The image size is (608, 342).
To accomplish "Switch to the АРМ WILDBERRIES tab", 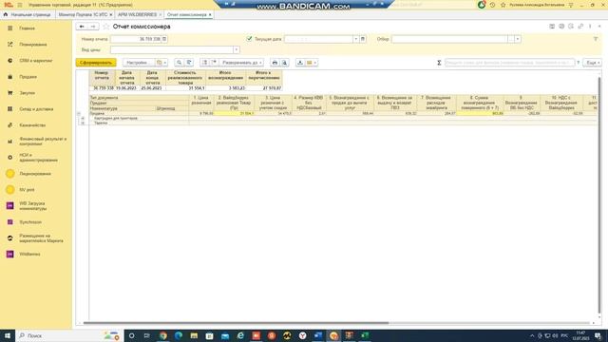I will coord(137,15).
